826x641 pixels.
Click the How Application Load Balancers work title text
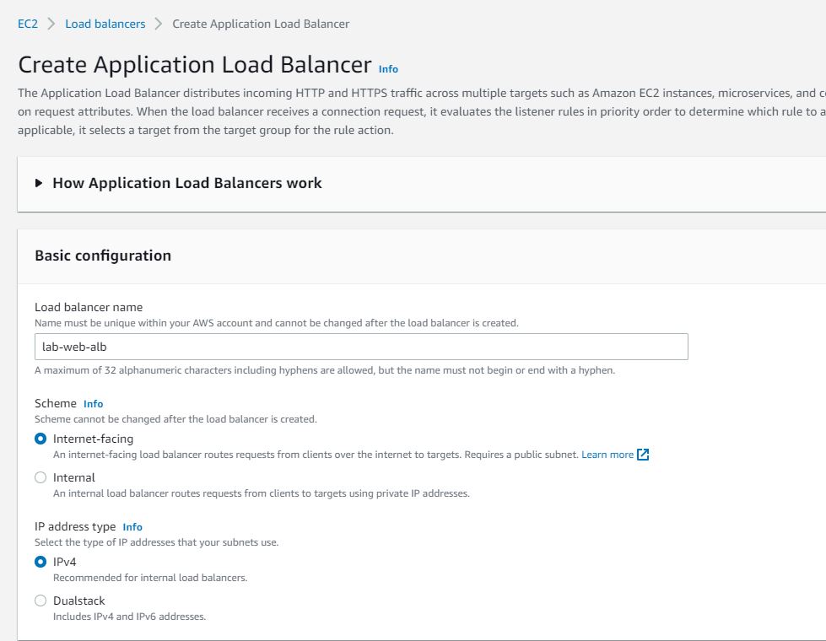187,183
